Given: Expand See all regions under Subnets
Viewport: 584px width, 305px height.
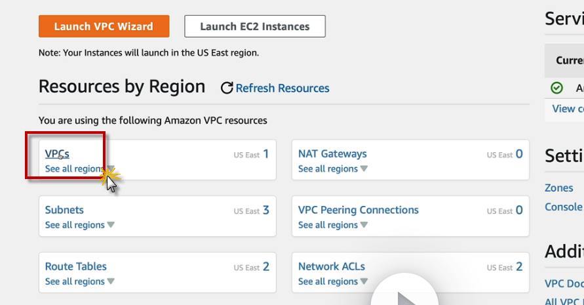Looking at the screenshot, I should point(79,225).
